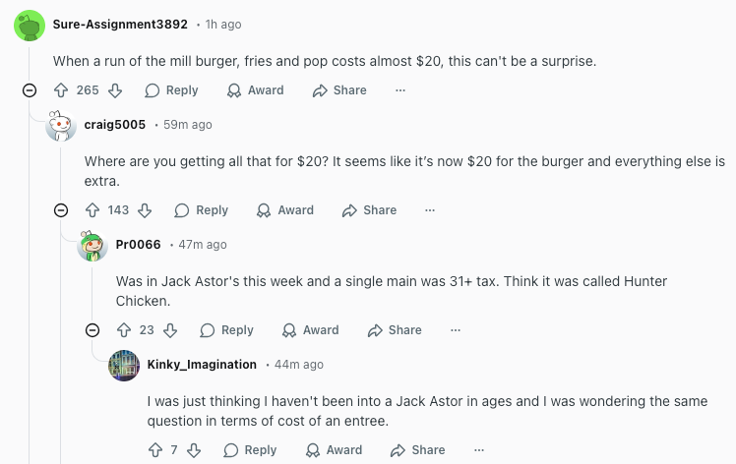736x464 pixels.
Task: Collapse Sure-Assignment3892's comment thread
Action: (x=30, y=90)
